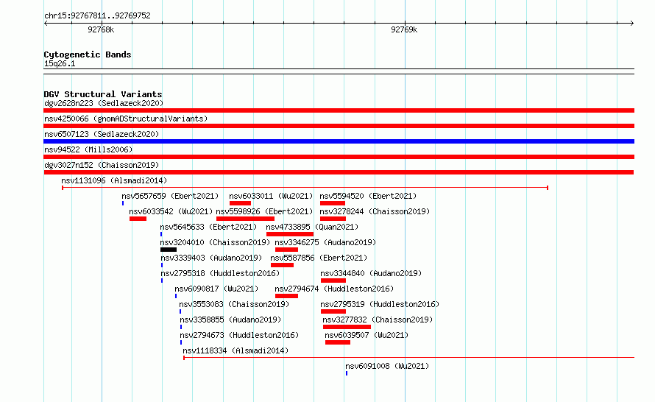This screenshot has height=402, width=655.
Task: Open nsv6033542 (Wu2021) label
Action: coord(171,211)
